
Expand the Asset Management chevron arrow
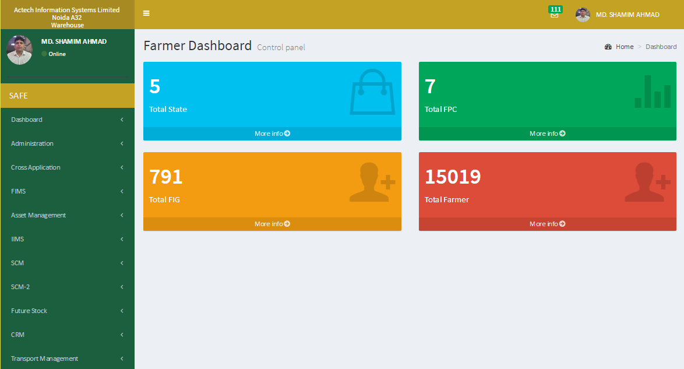[122, 215]
